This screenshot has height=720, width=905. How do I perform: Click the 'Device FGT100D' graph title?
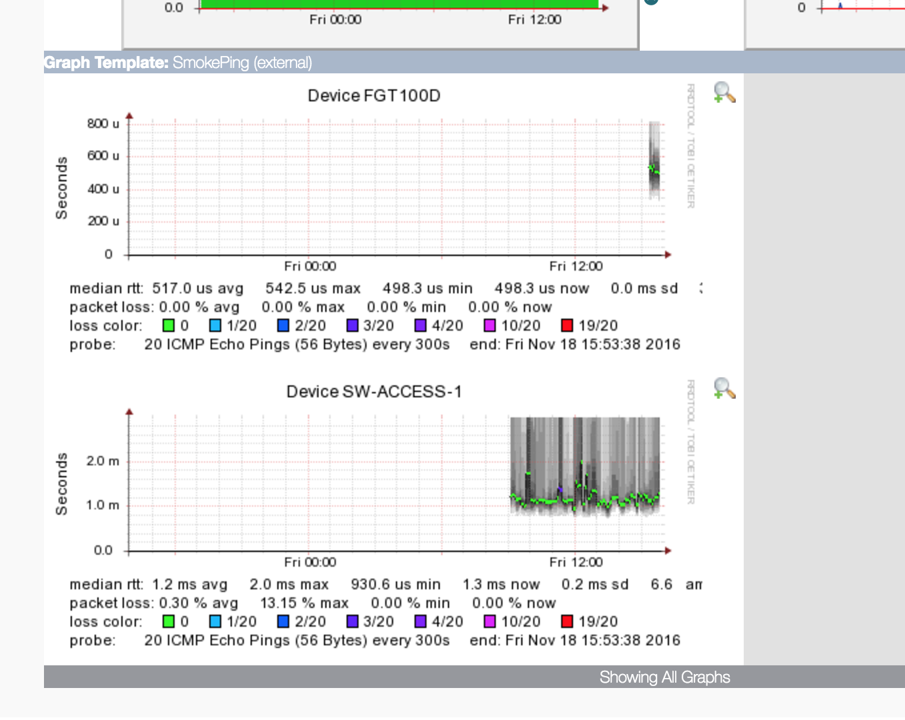point(374,96)
